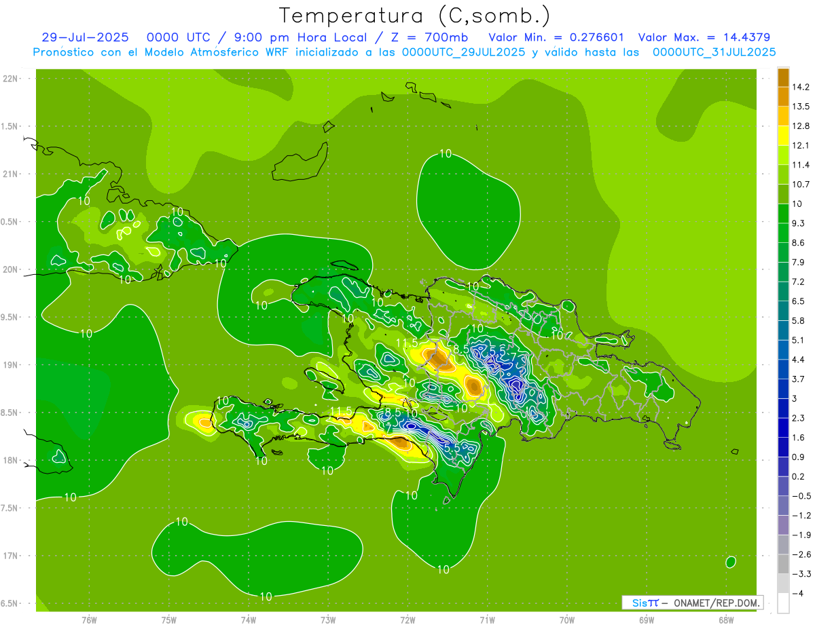This screenshot has width=815, height=629.
Task: Click the '4.4' colorbar value
Action: coord(798,360)
